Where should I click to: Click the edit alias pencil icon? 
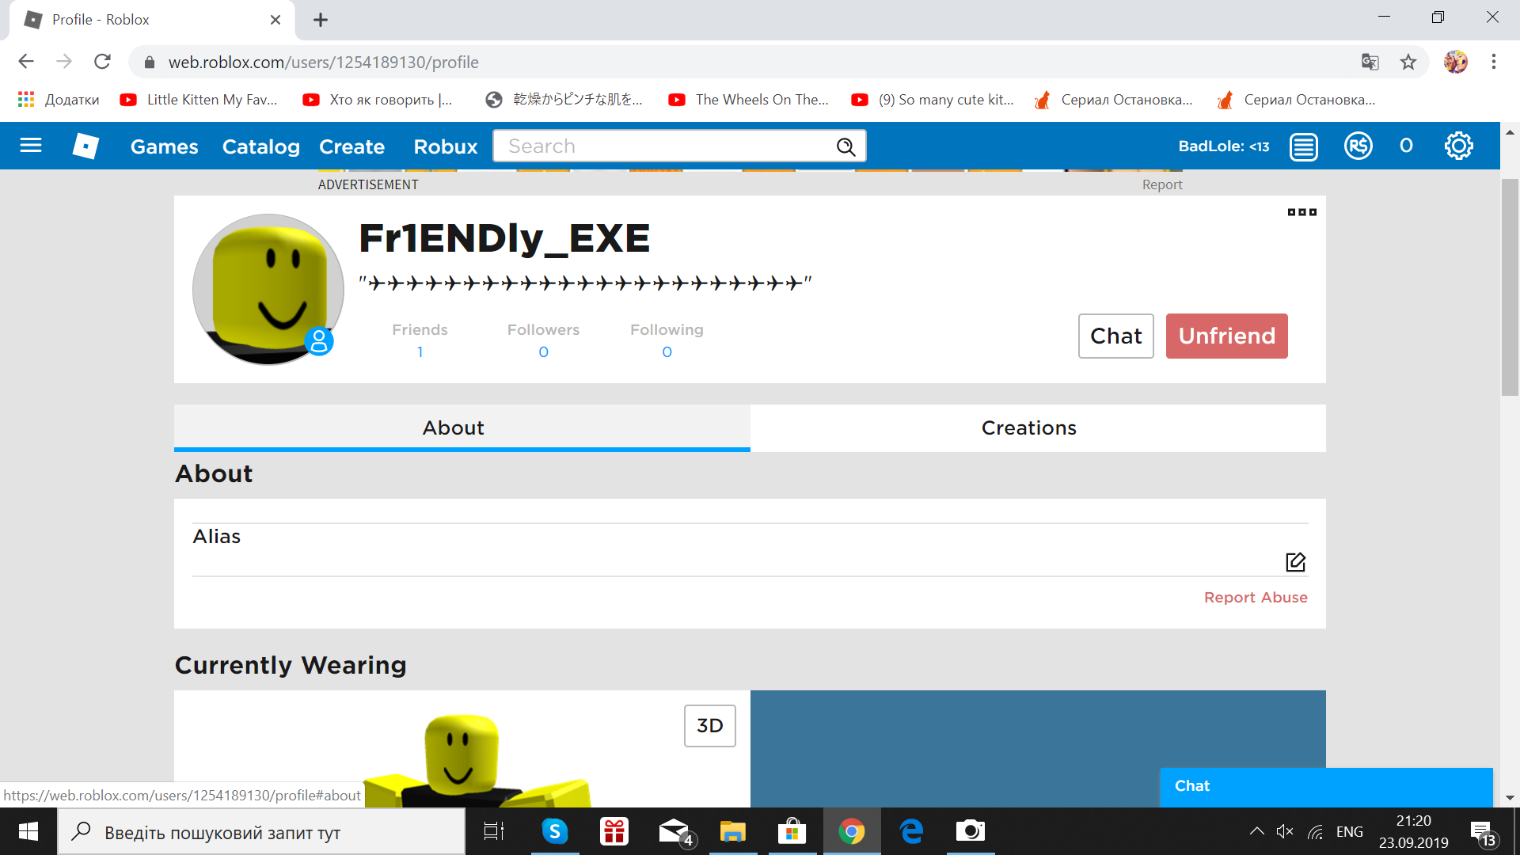pyautogui.click(x=1295, y=561)
